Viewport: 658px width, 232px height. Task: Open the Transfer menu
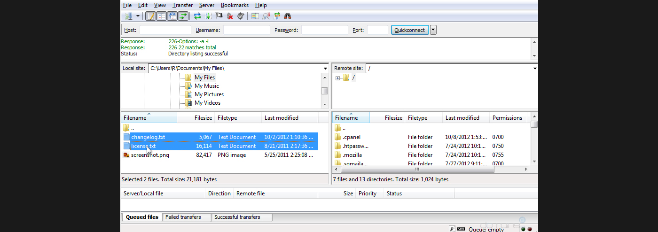(183, 5)
